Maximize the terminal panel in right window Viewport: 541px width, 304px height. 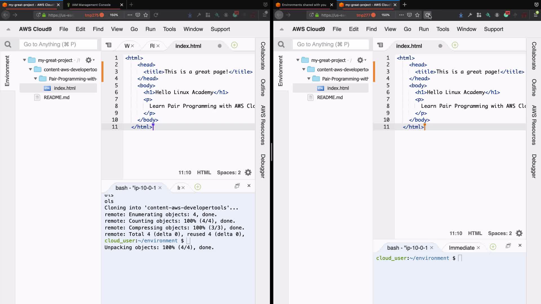(508, 245)
